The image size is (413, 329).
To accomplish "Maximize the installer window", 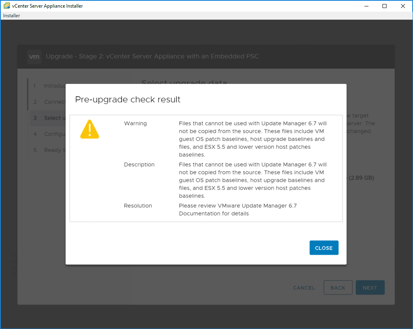I will (385, 6).
